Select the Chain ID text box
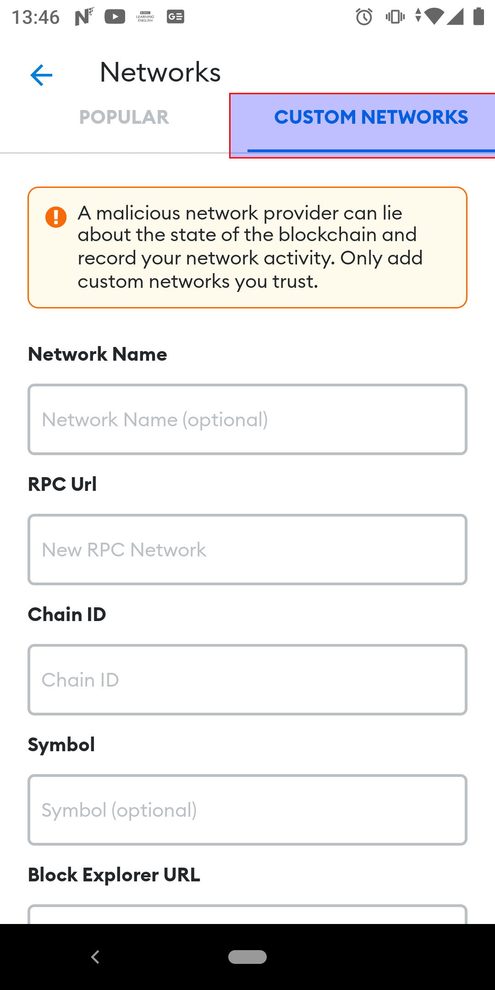 point(247,680)
